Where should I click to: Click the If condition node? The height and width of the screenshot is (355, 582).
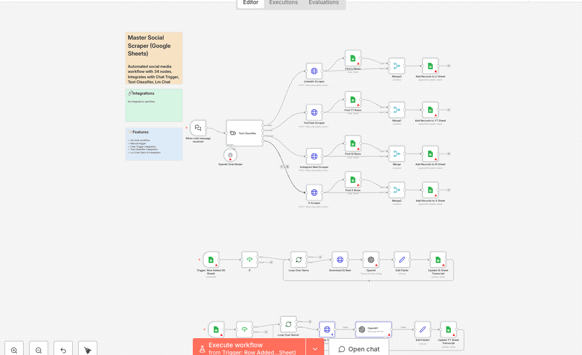(249, 259)
